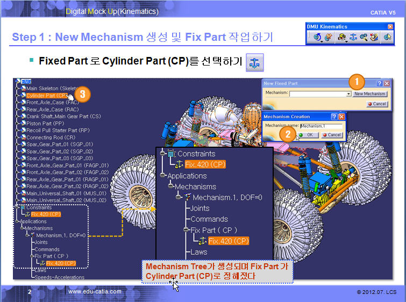Click the help icon in Mechanism Creation dialog
Viewport: 406px width, 302px height.
point(333,116)
